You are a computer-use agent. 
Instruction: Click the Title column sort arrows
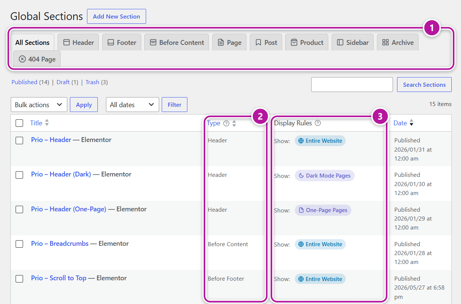click(x=47, y=123)
